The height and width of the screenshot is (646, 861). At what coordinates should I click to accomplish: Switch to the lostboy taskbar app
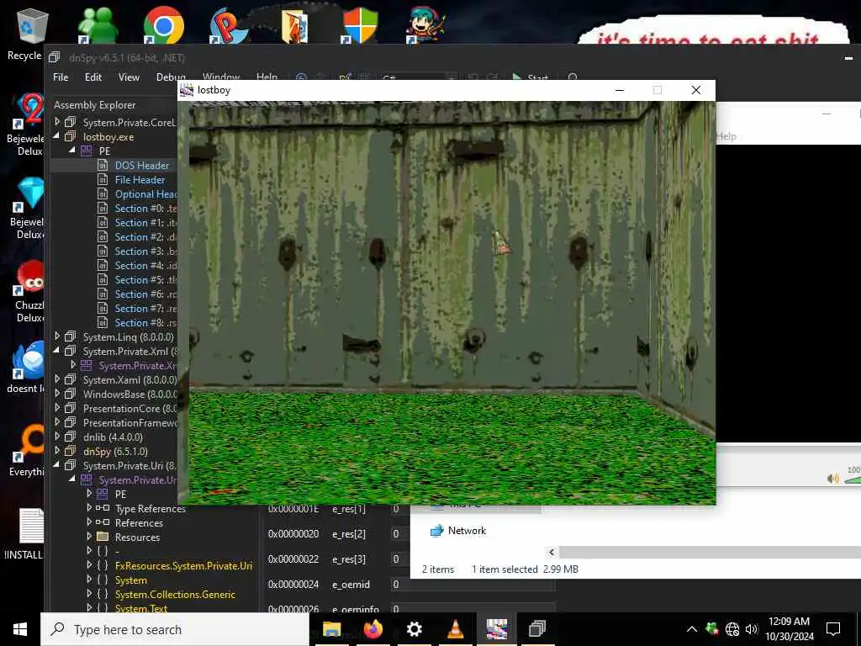496,629
